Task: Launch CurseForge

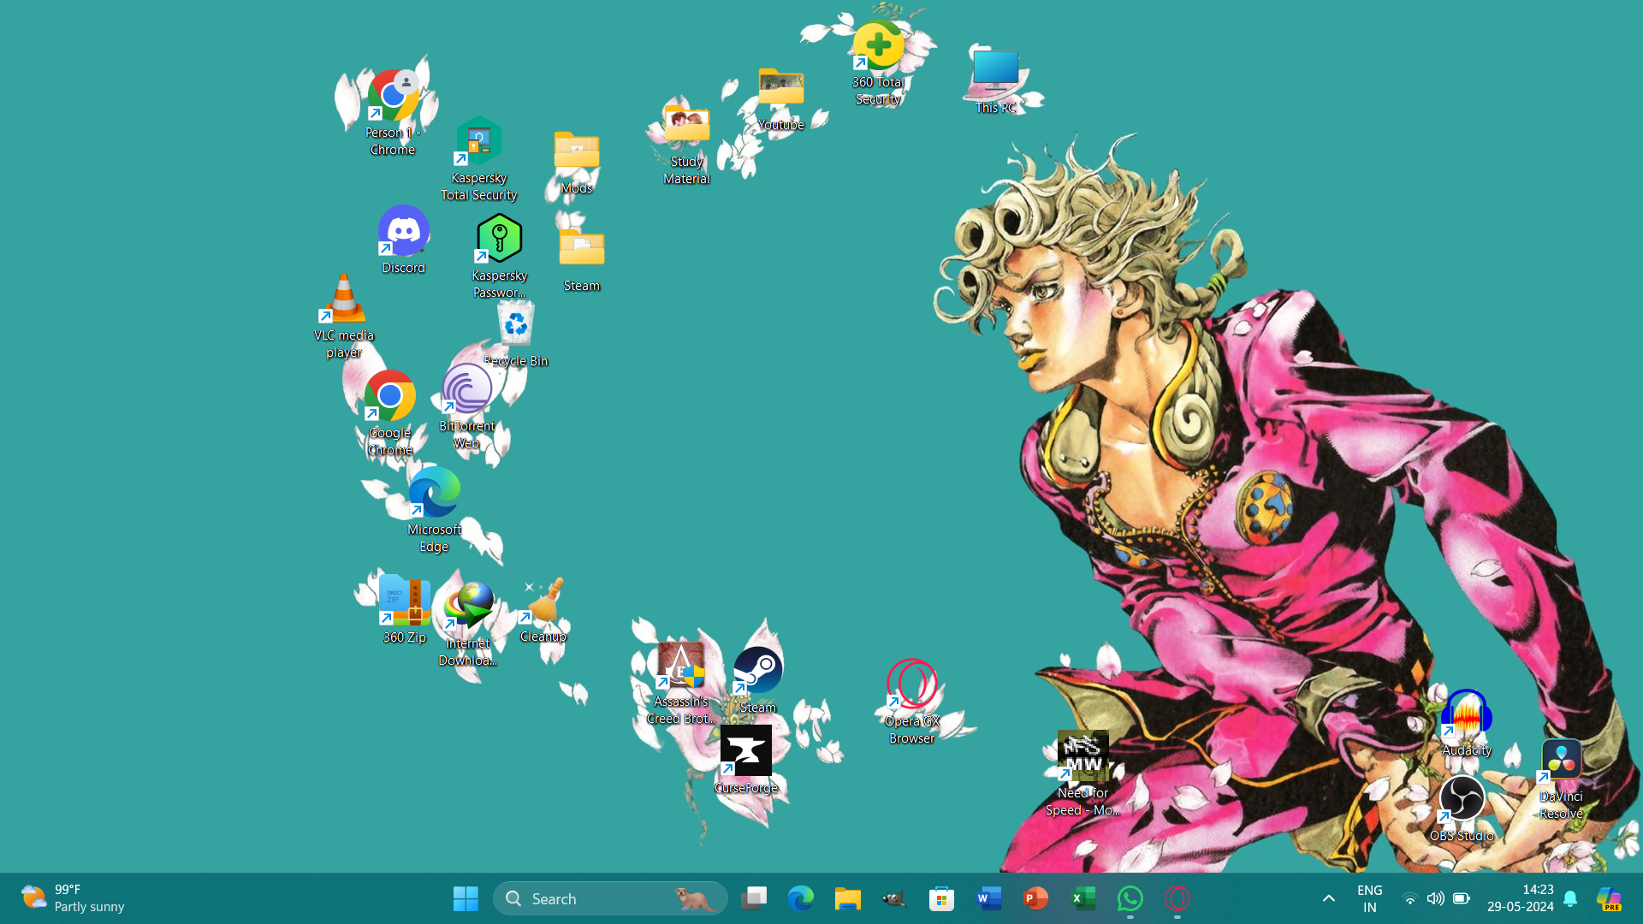Action: click(744, 752)
